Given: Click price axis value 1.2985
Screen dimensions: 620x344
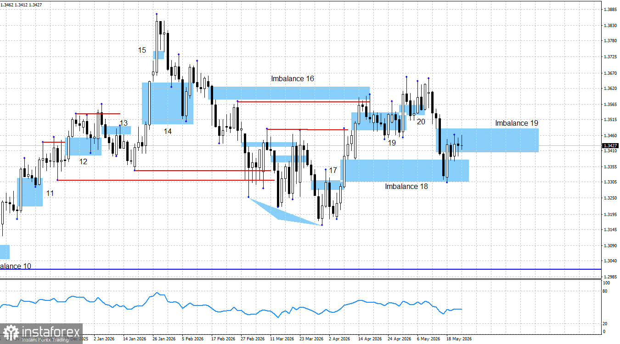Looking at the screenshot, I should point(610,277).
